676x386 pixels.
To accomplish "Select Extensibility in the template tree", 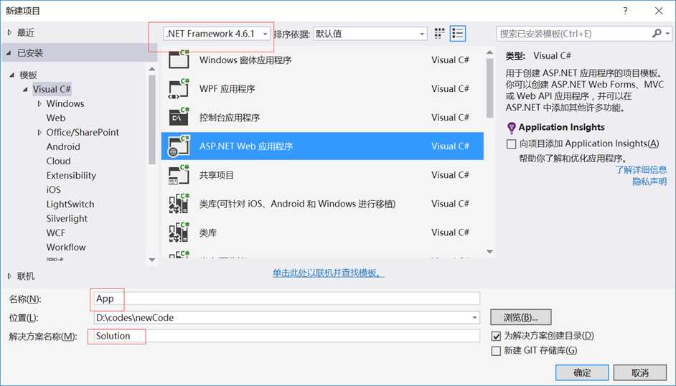I will tap(71, 175).
